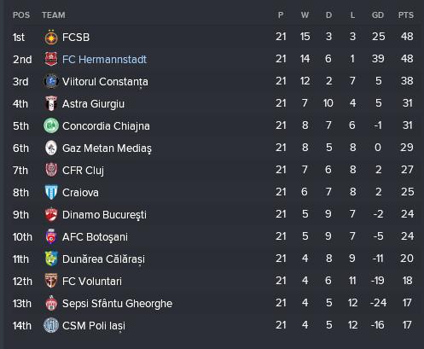The width and height of the screenshot is (424, 349).
Task: Open the green Concordia Chiajna badge
Action: click(x=51, y=125)
